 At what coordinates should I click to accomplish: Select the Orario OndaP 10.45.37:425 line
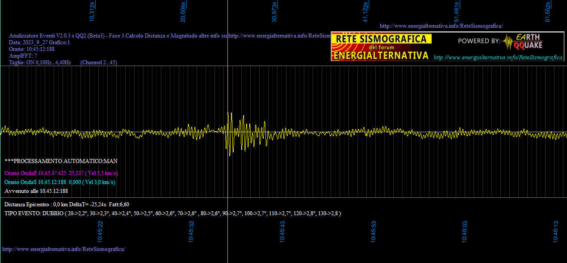61,173
